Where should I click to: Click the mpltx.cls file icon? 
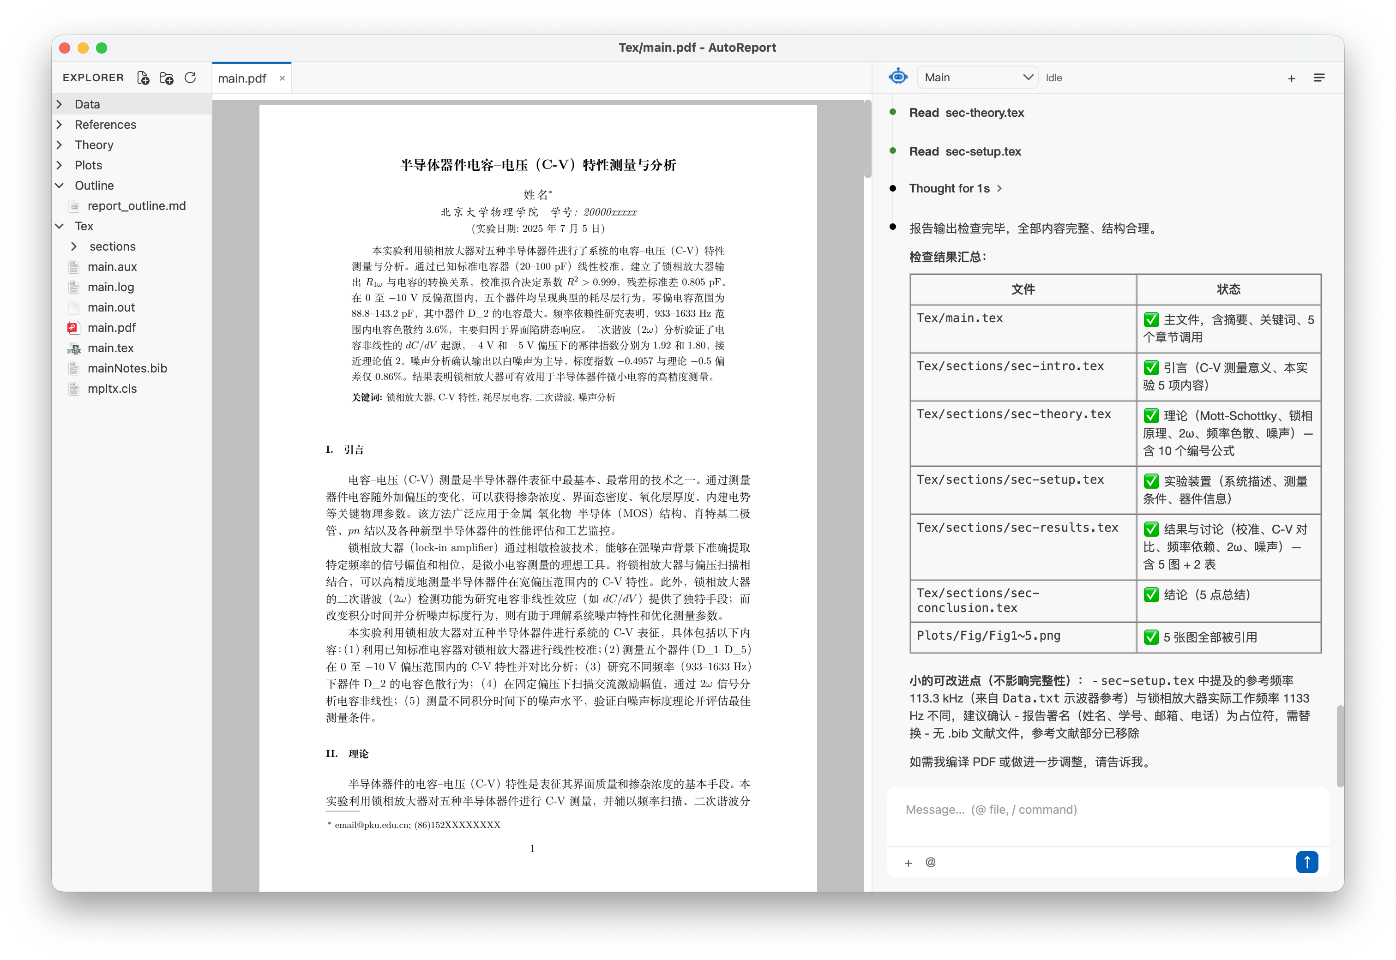point(73,389)
